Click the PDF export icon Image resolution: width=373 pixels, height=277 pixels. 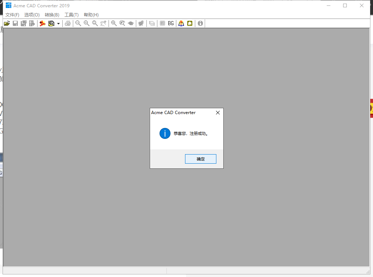click(43, 23)
